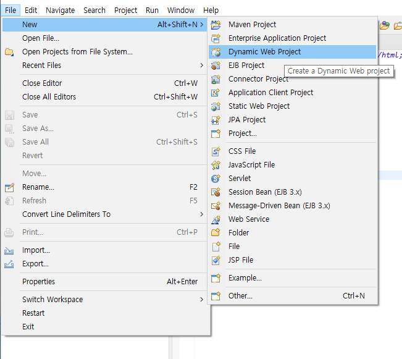Create a new Maven Project
This screenshot has height=359, width=402.
click(x=292, y=25)
